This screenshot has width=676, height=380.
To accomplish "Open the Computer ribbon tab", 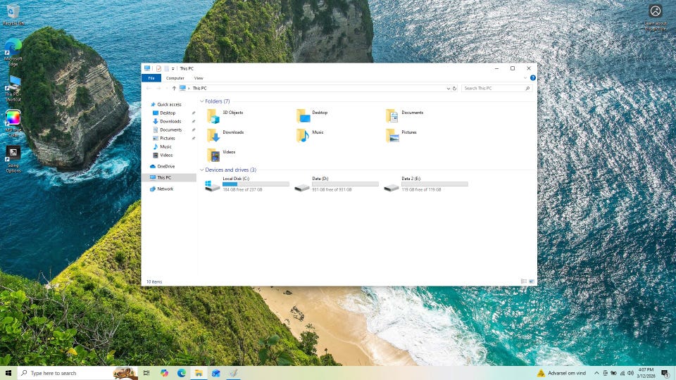I will point(175,78).
